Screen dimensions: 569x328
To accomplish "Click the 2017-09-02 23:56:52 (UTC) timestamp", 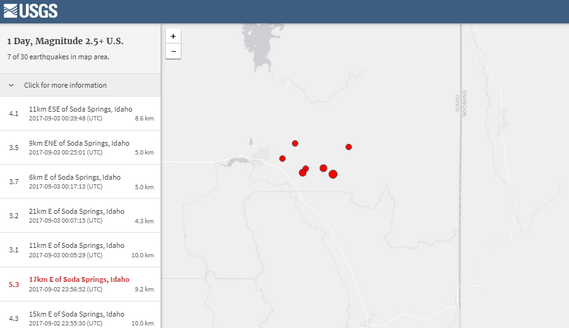I will 66,290.
